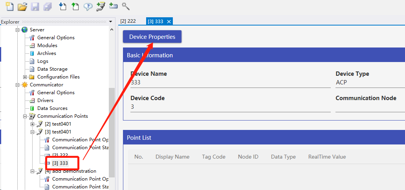405x190 pixels.
Task: Click the Device Code field showing 3
Action: click(x=231, y=107)
